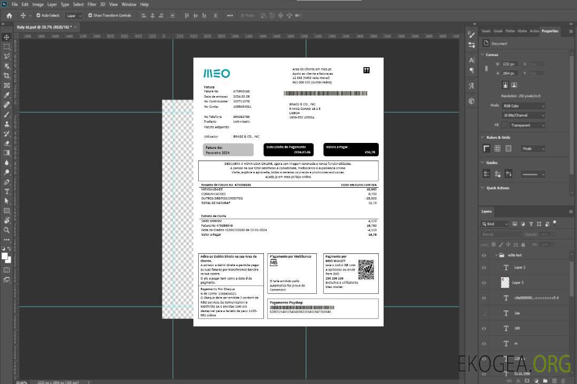The image size is (577, 384).
Task: Switch to the History panel tab
Action: 522,31
